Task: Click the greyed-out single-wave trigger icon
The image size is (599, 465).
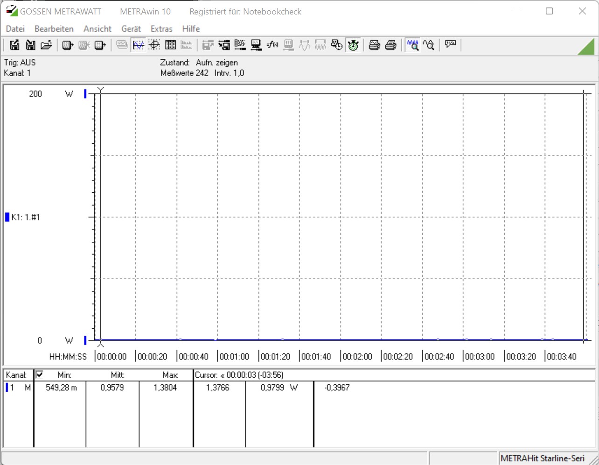Action: 305,45
